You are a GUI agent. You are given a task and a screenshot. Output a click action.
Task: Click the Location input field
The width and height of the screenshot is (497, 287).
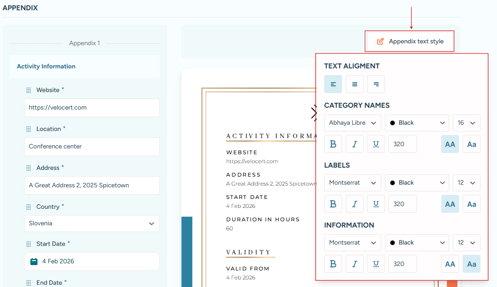[x=92, y=147]
